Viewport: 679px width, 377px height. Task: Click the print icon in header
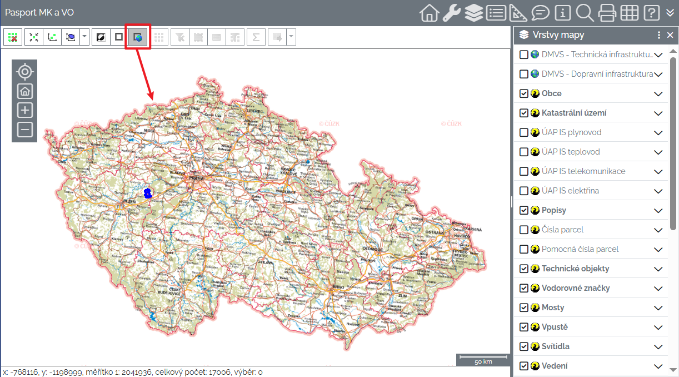(x=607, y=13)
